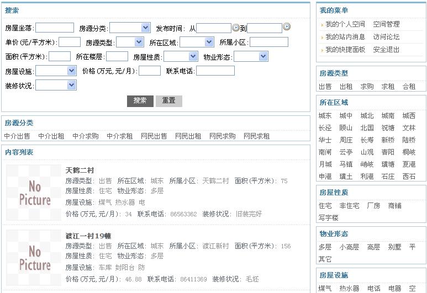Filter by 网民求租 category
This screenshot has width=427, height=293.
point(256,136)
